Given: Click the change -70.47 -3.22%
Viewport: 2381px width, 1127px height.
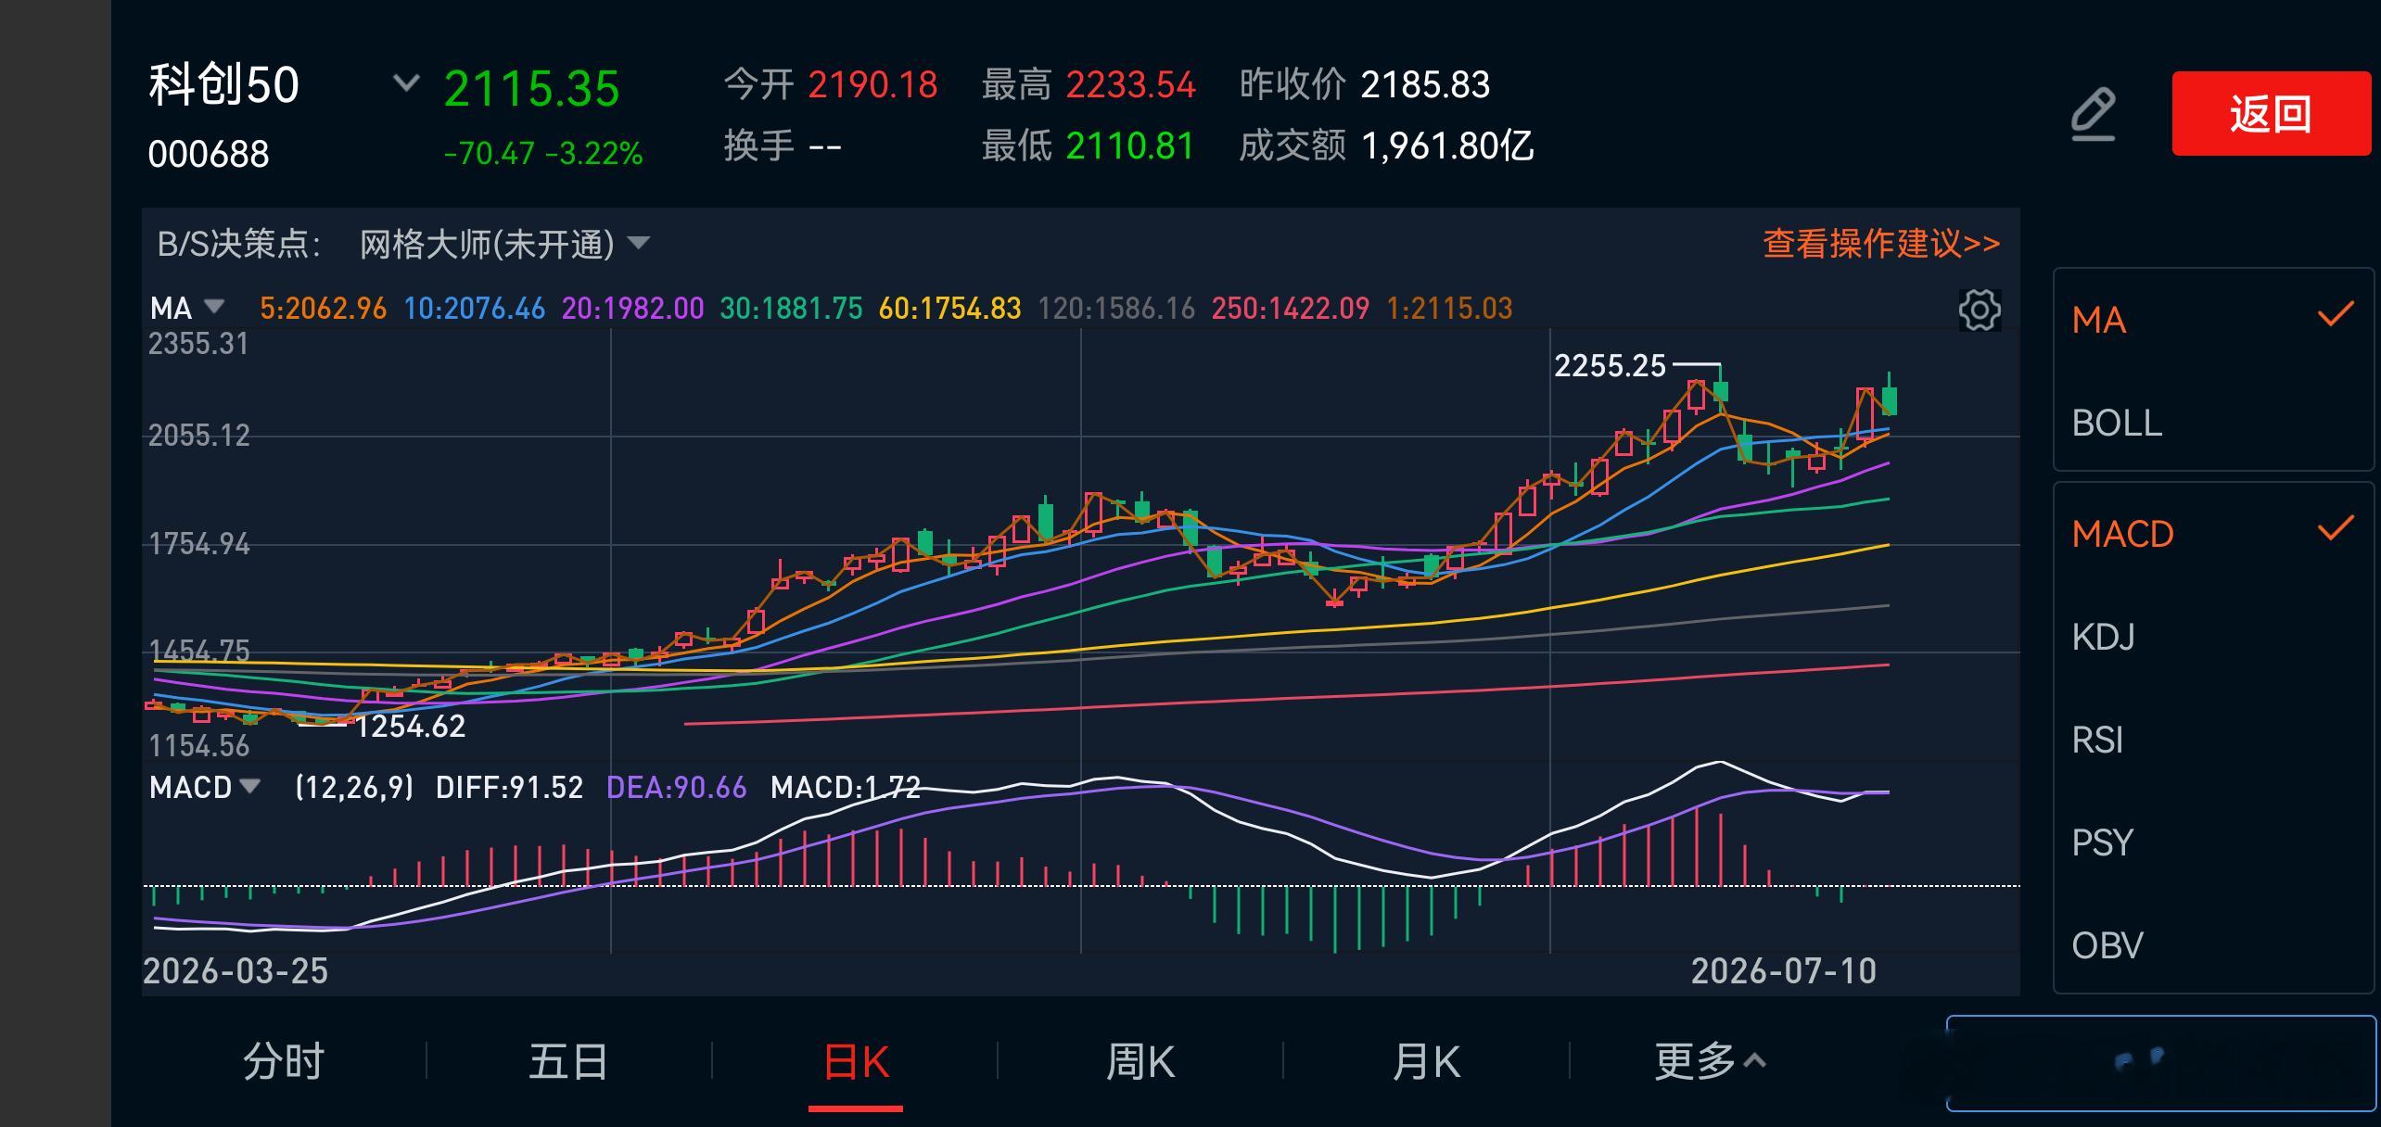Looking at the screenshot, I should pyautogui.click(x=543, y=153).
